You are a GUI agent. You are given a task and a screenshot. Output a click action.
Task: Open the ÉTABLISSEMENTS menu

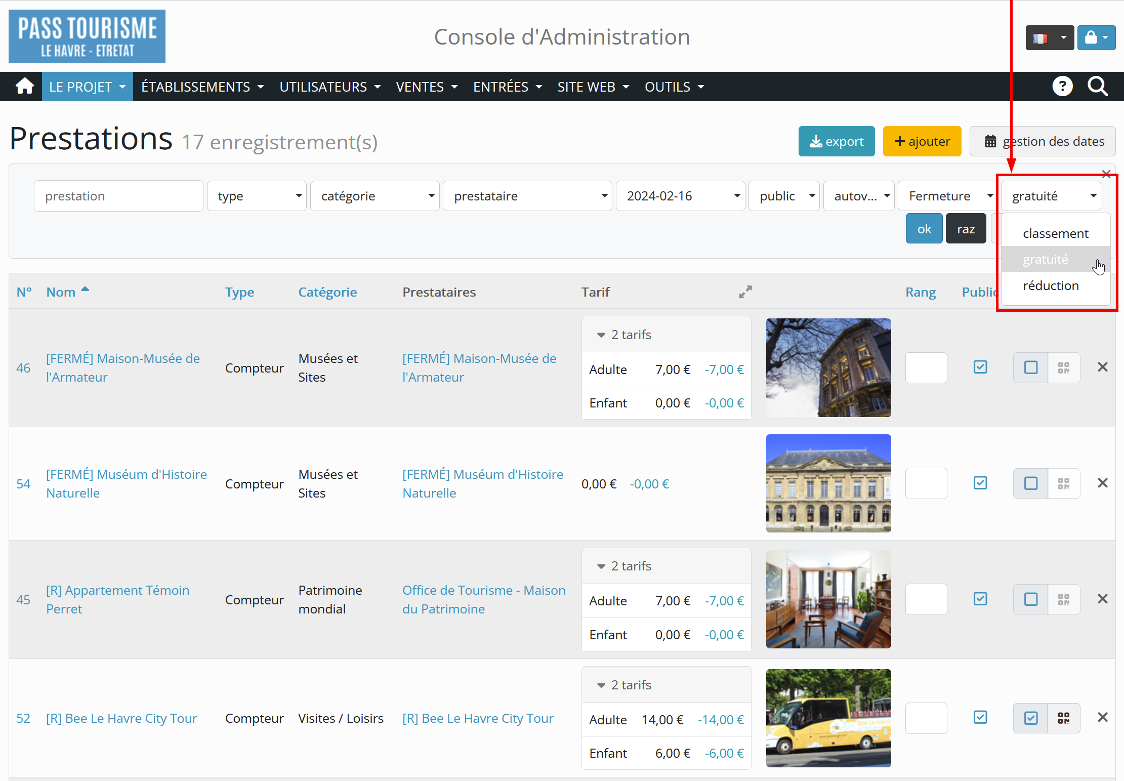pos(202,87)
